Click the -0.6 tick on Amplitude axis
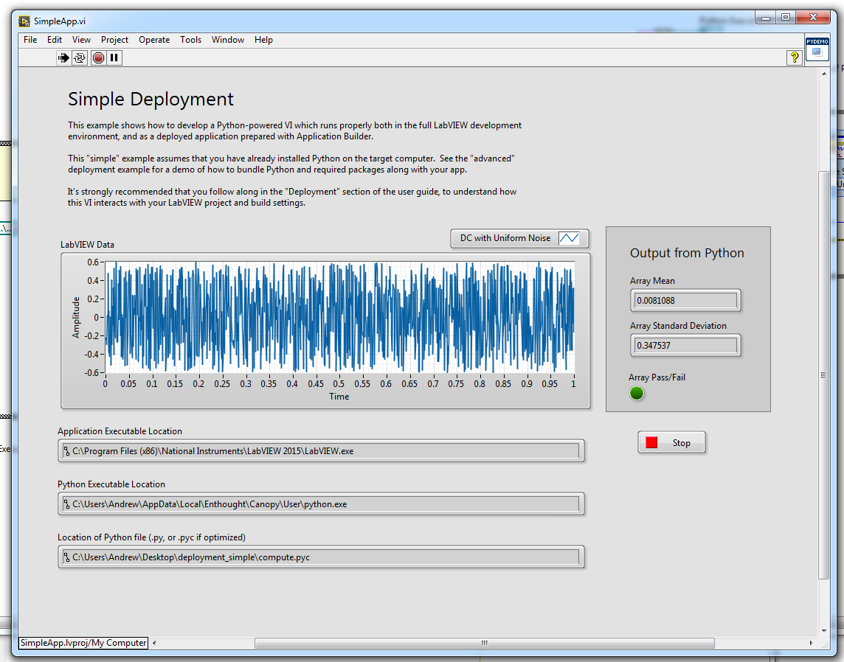The height and width of the screenshot is (662, 844). pyautogui.click(x=91, y=373)
